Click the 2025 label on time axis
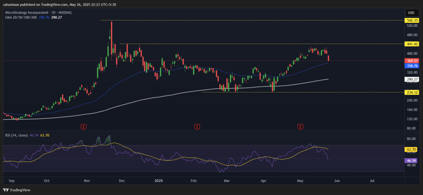Screen dimensions: 423x195 [159, 181]
